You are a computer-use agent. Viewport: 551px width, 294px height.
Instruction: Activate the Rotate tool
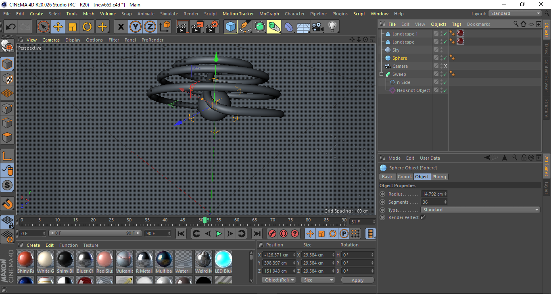click(87, 27)
